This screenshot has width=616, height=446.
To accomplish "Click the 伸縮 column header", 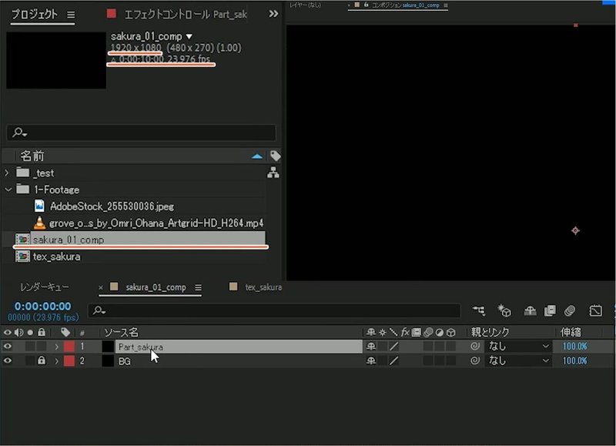I will pos(571,332).
